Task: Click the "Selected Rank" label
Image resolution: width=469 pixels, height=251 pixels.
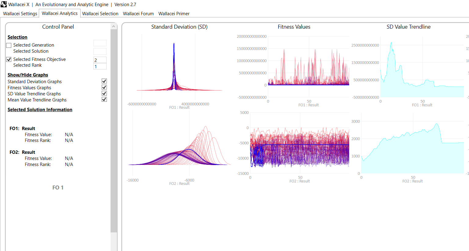Action: (x=27, y=65)
